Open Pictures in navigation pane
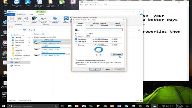Viewport: 192px width, 108px height. pos(18,45)
